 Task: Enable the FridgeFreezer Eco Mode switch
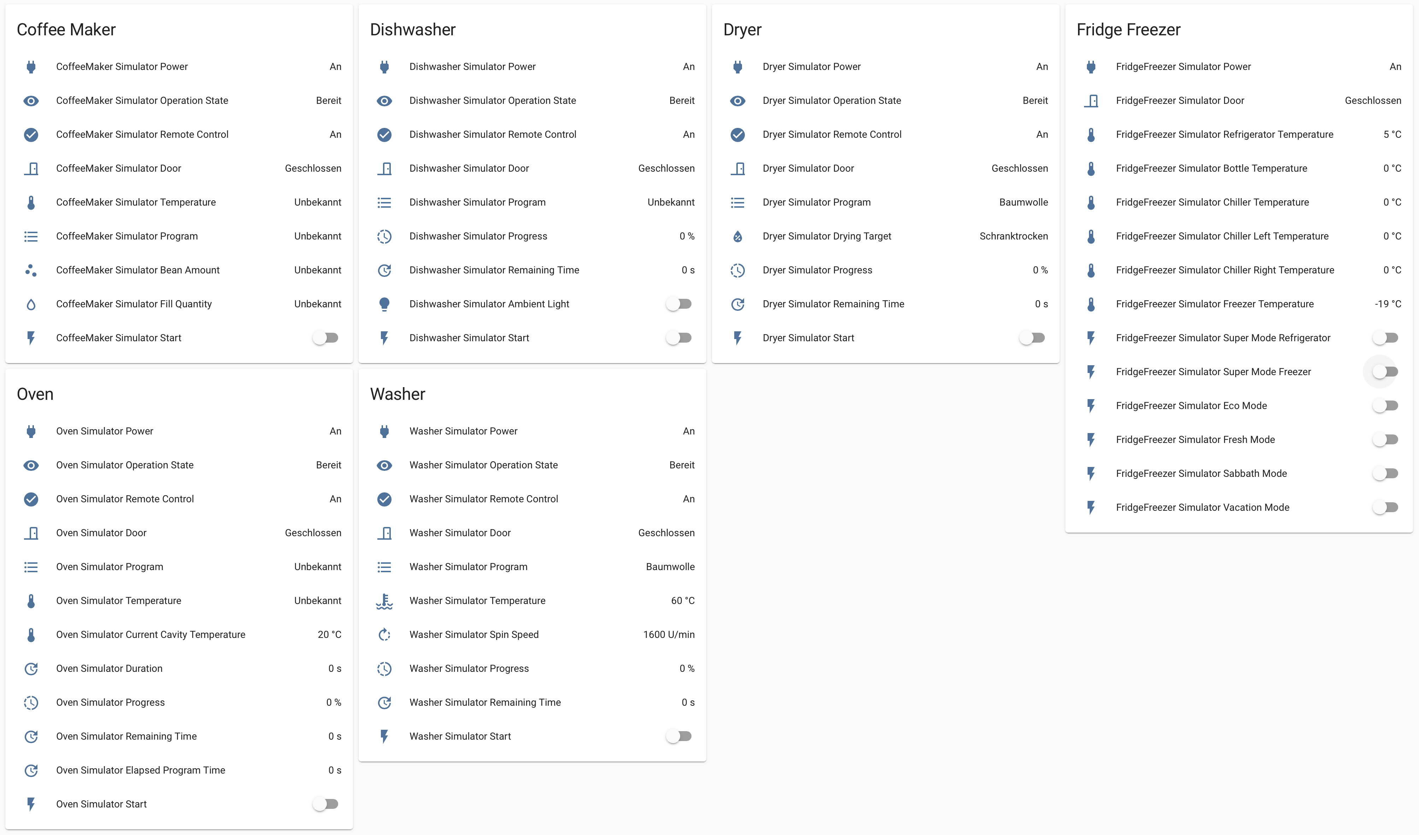(x=1385, y=406)
